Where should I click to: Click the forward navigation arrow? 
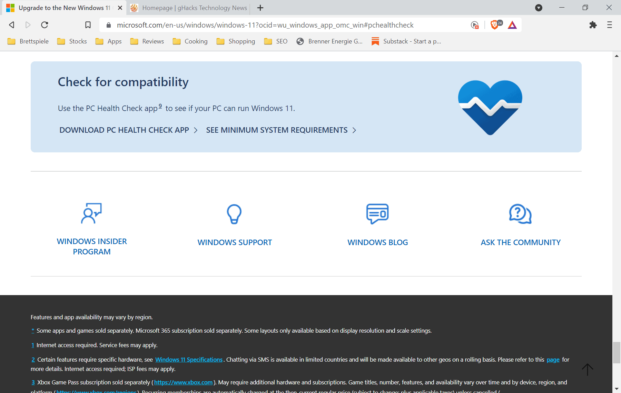(x=28, y=25)
